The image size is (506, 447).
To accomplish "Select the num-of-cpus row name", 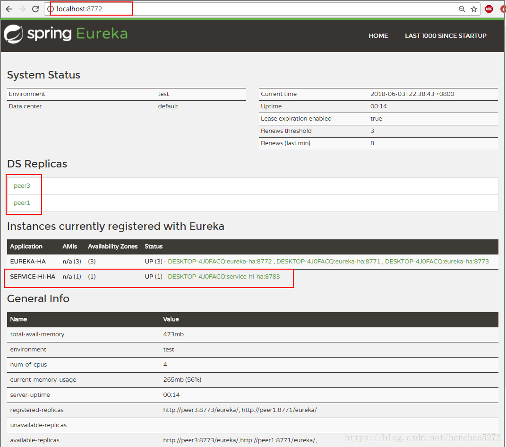I will (x=28, y=365).
